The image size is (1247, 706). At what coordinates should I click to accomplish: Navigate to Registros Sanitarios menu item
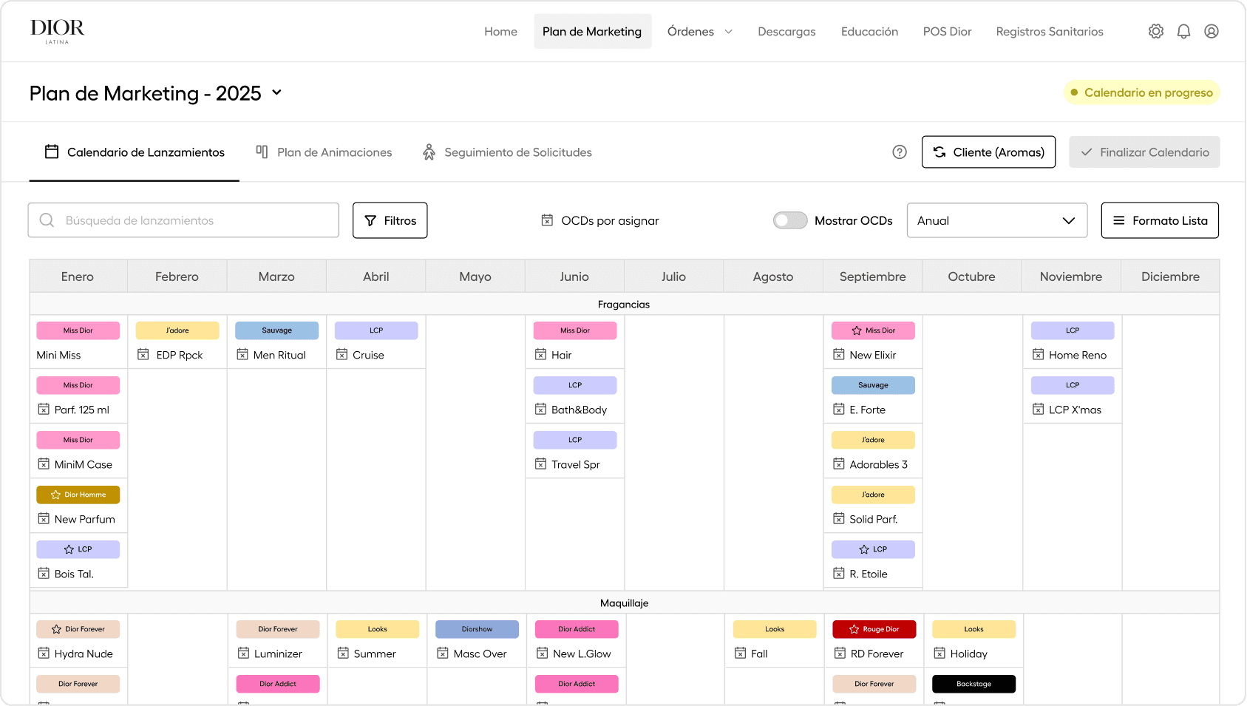click(x=1049, y=31)
